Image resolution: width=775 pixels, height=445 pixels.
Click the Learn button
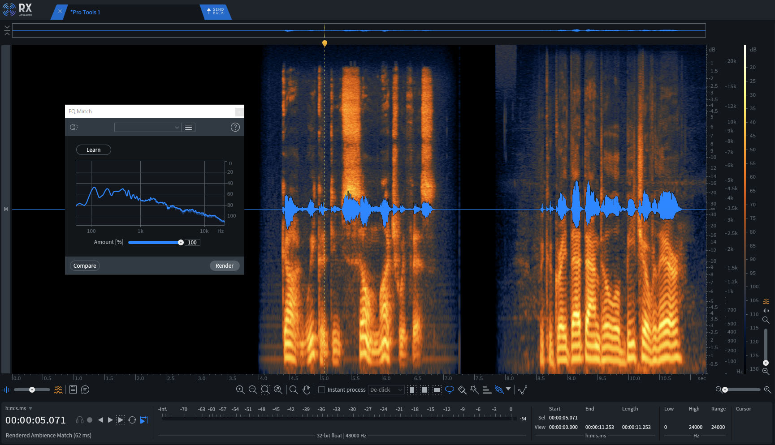(94, 150)
